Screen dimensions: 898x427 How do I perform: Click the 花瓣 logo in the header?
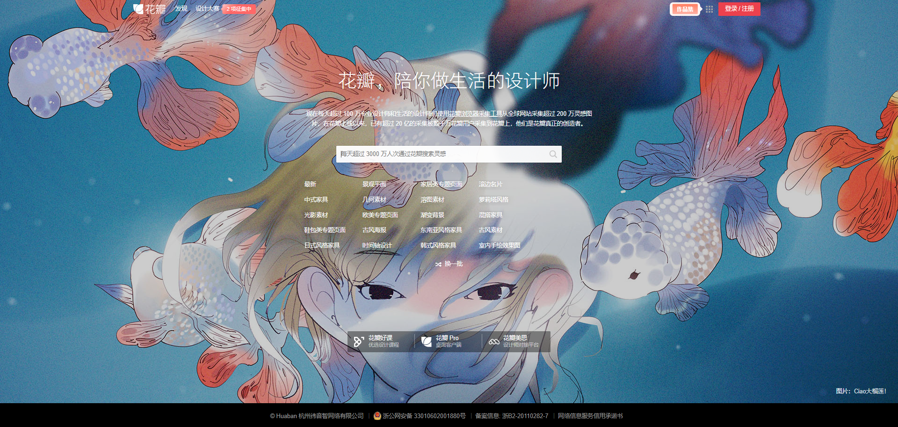click(150, 9)
